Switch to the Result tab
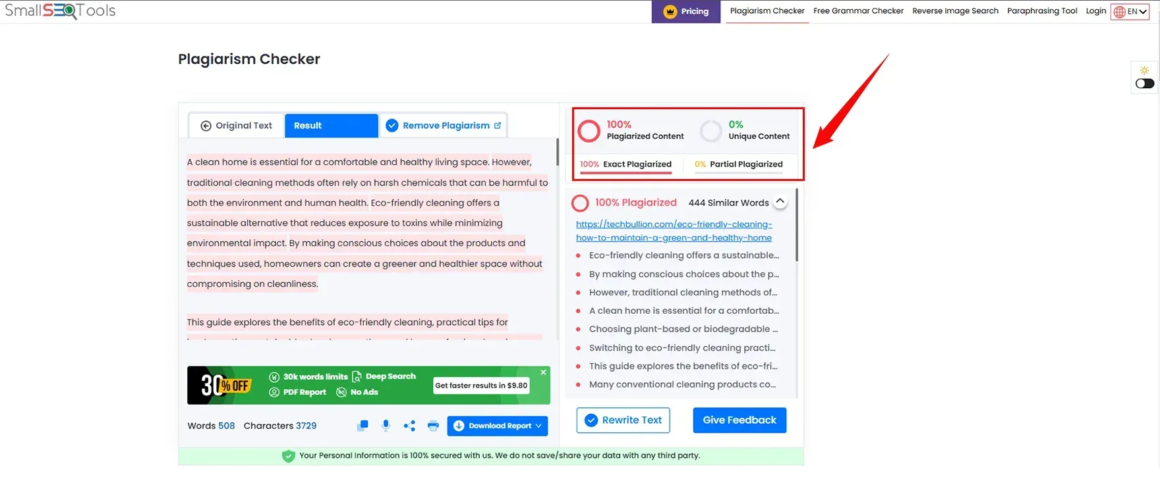 pos(331,126)
